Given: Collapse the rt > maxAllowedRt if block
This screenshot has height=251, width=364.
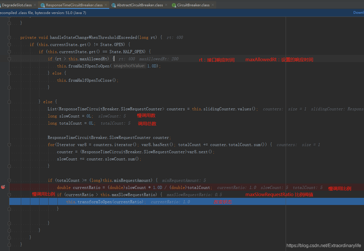Looking at the screenshot, I should (x=9, y=59).
